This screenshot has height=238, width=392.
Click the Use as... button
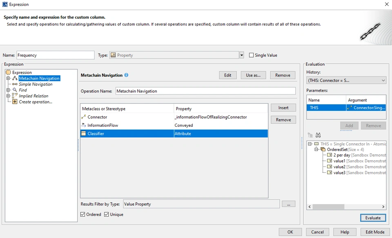click(x=253, y=75)
